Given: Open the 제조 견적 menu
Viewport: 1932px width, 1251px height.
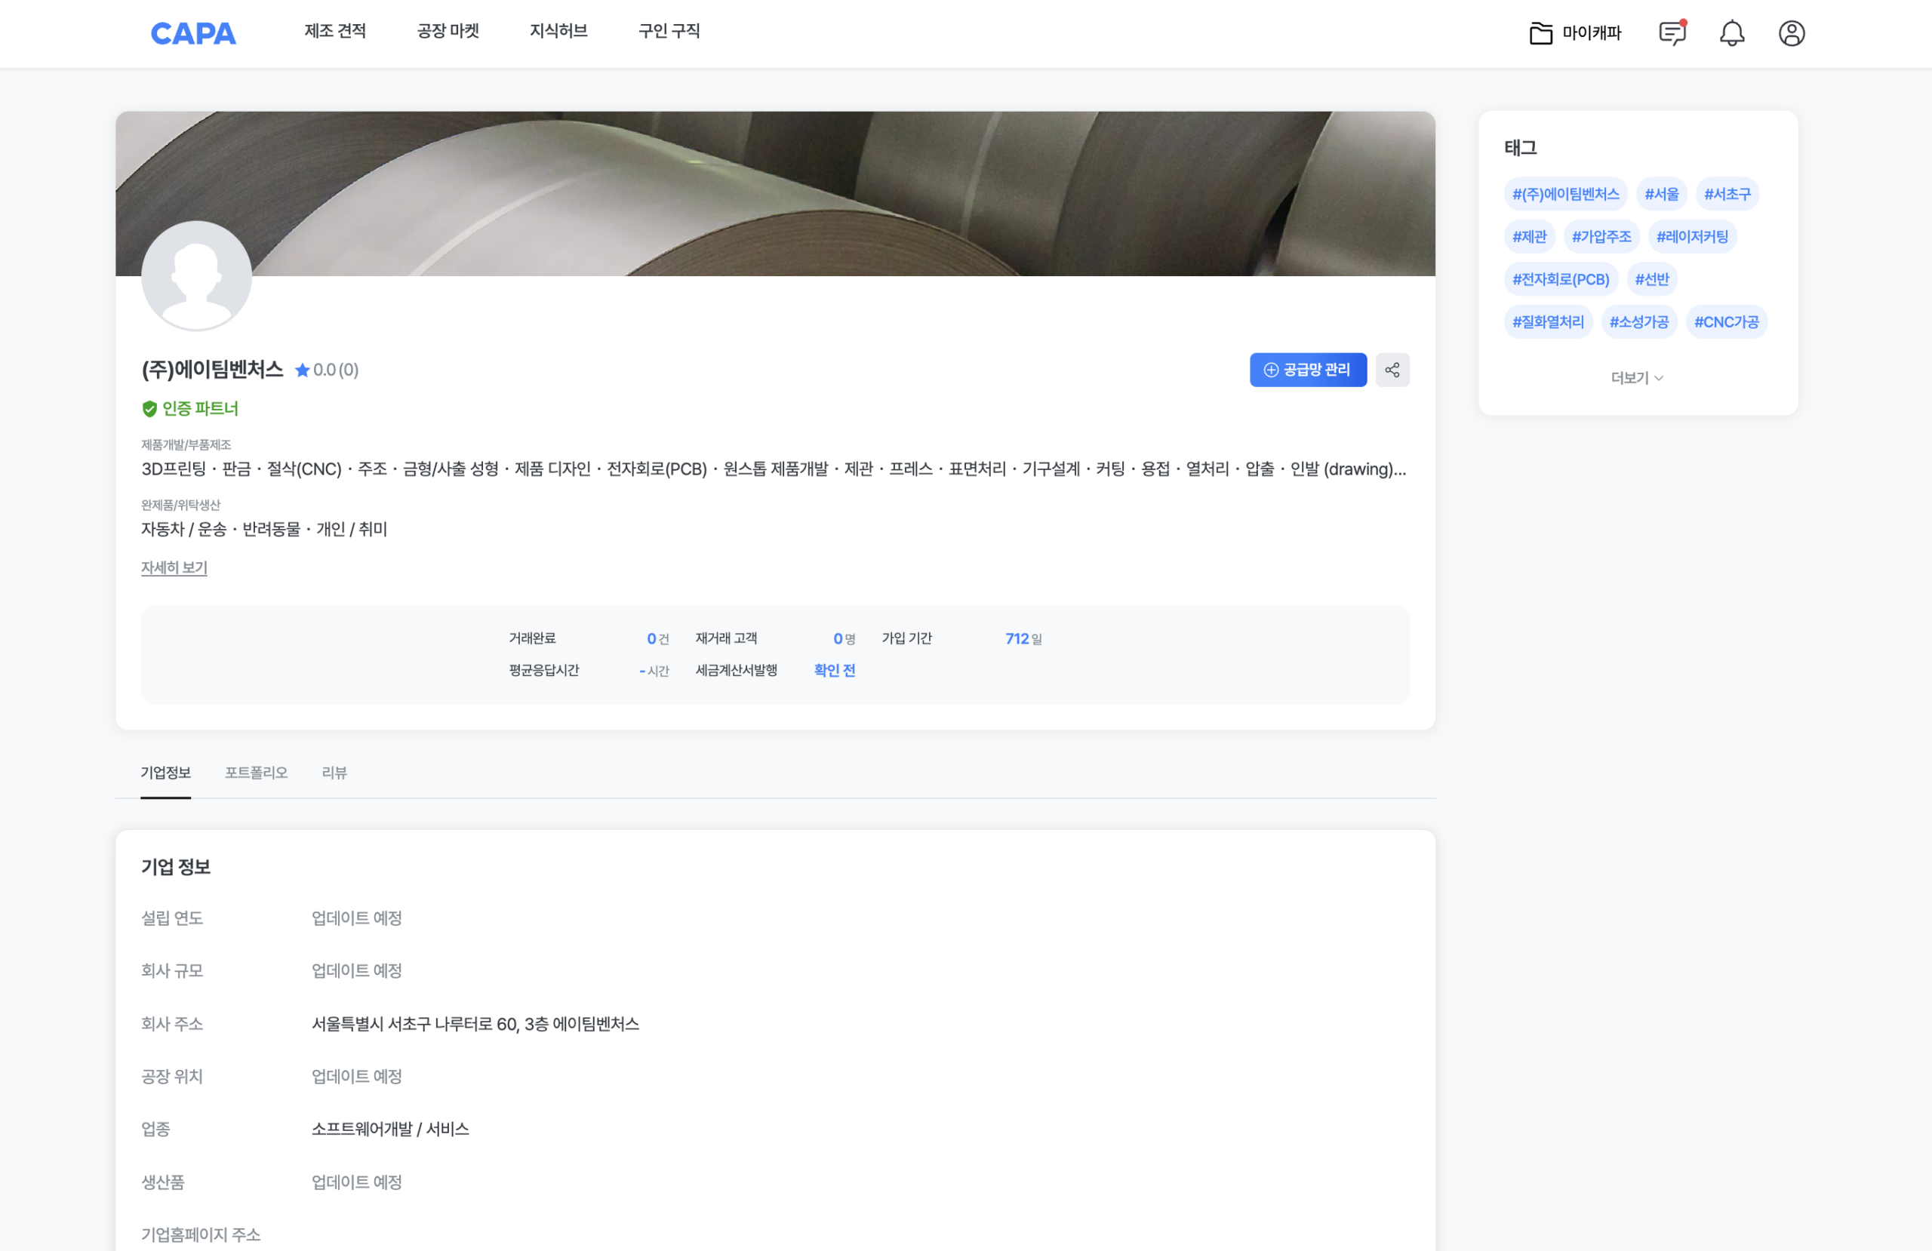Looking at the screenshot, I should [334, 31].
